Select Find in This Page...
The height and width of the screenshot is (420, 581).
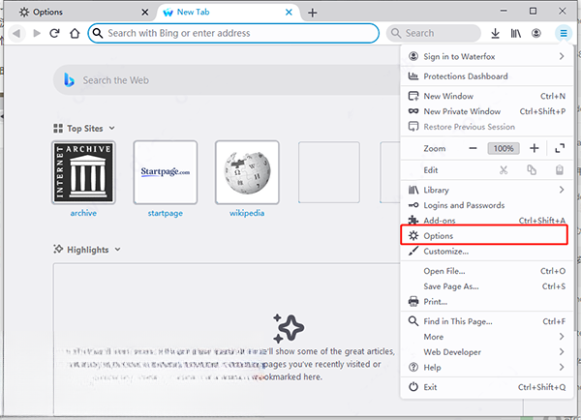(x=486, y=321)
